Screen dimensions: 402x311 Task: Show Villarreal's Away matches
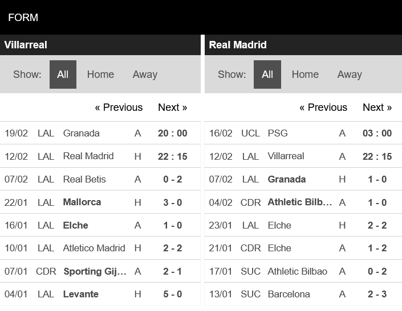point(145,74)
